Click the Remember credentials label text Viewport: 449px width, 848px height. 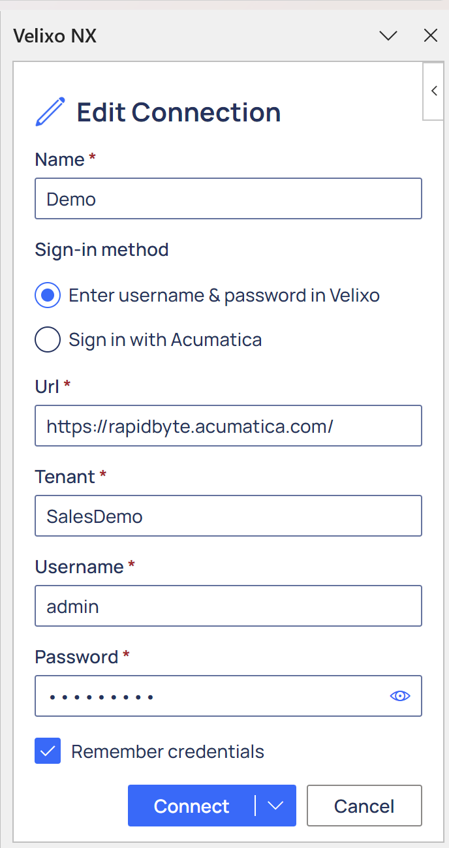(x=168, y=752)
